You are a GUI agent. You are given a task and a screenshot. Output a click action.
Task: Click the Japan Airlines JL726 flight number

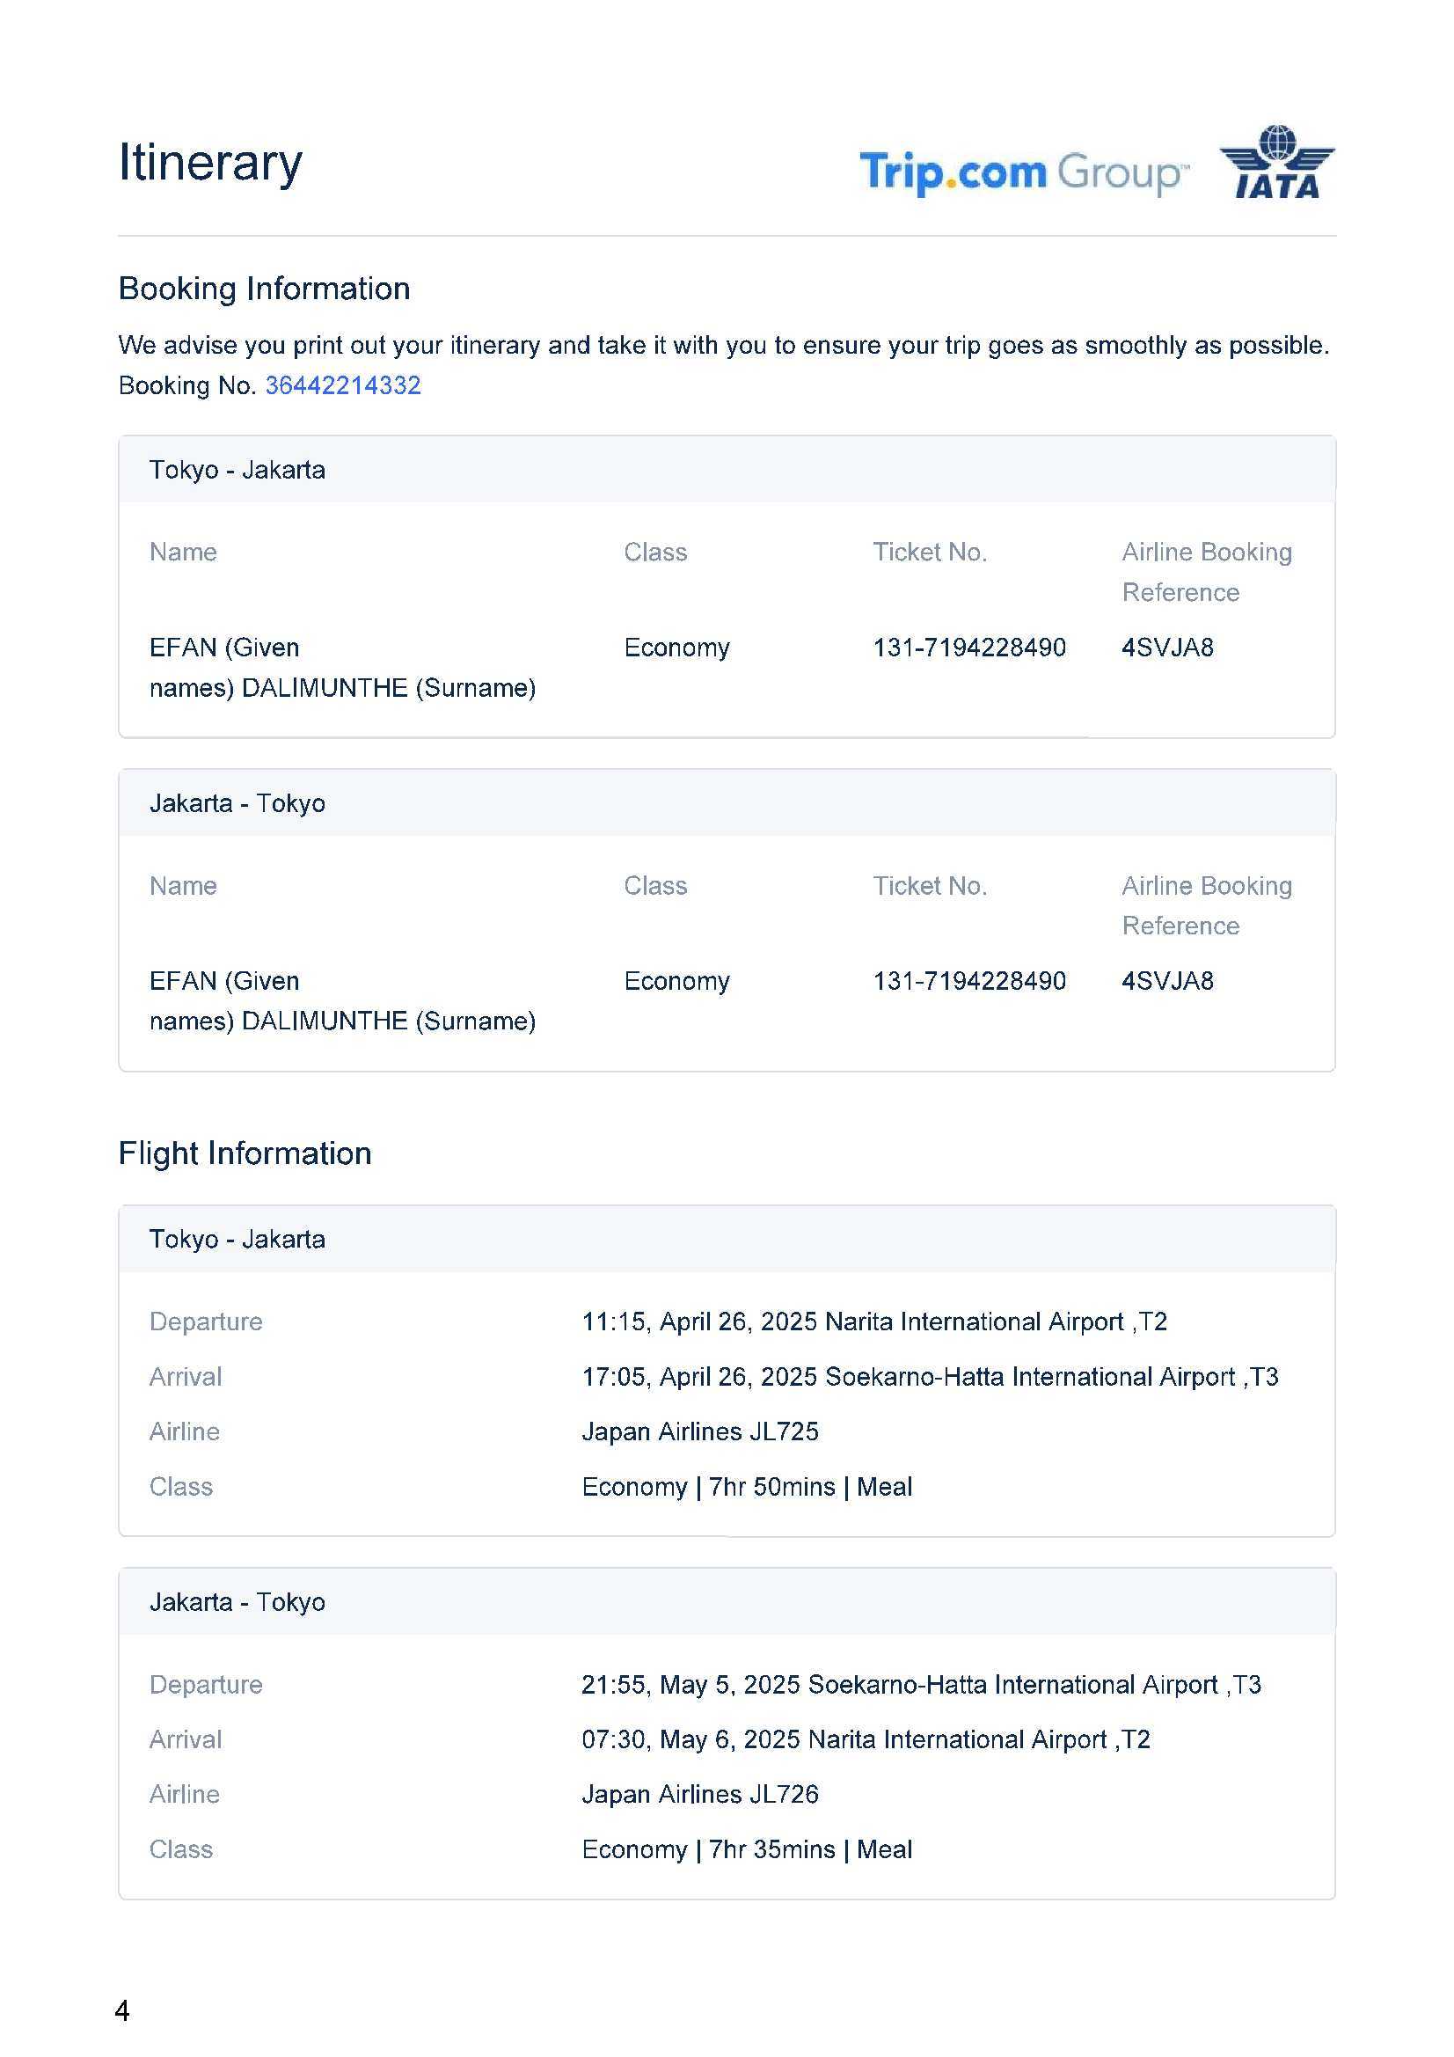click(699, 1795)
